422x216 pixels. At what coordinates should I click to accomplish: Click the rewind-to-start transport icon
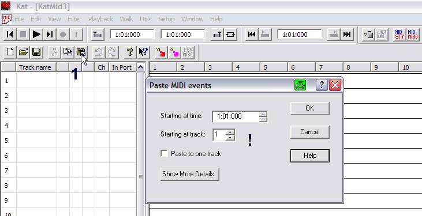[10, 35]
